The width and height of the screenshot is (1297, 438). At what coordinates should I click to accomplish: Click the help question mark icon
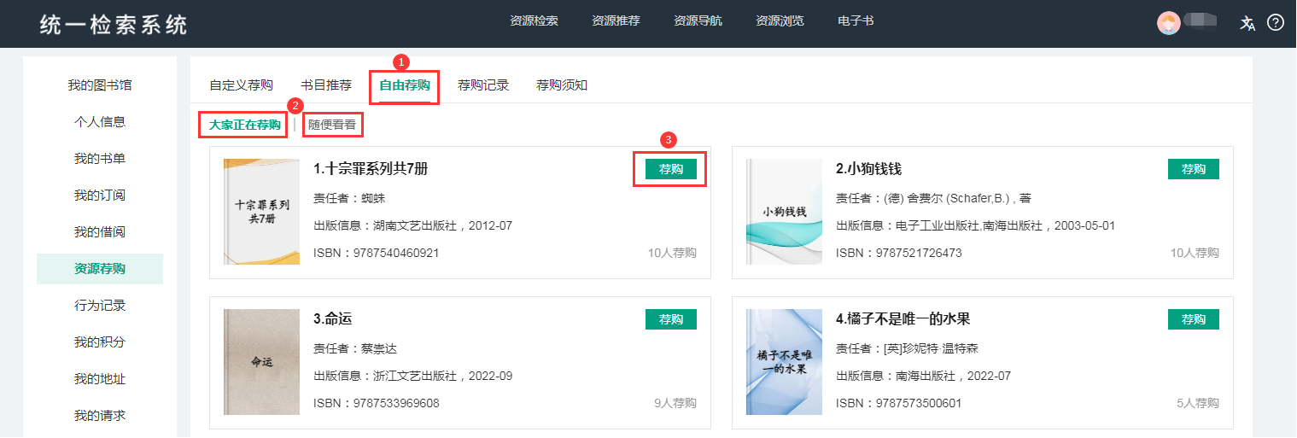click(x=1276, y=23)
